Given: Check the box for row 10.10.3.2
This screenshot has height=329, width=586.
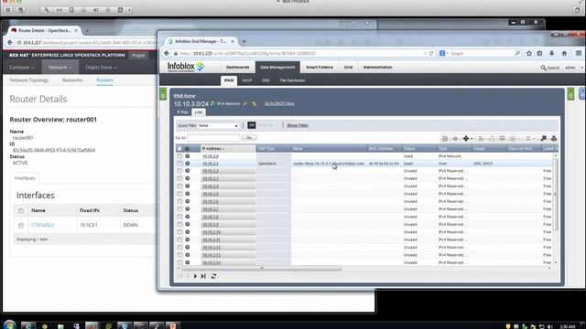Looking at the screenshot, I should coord(179,171).
